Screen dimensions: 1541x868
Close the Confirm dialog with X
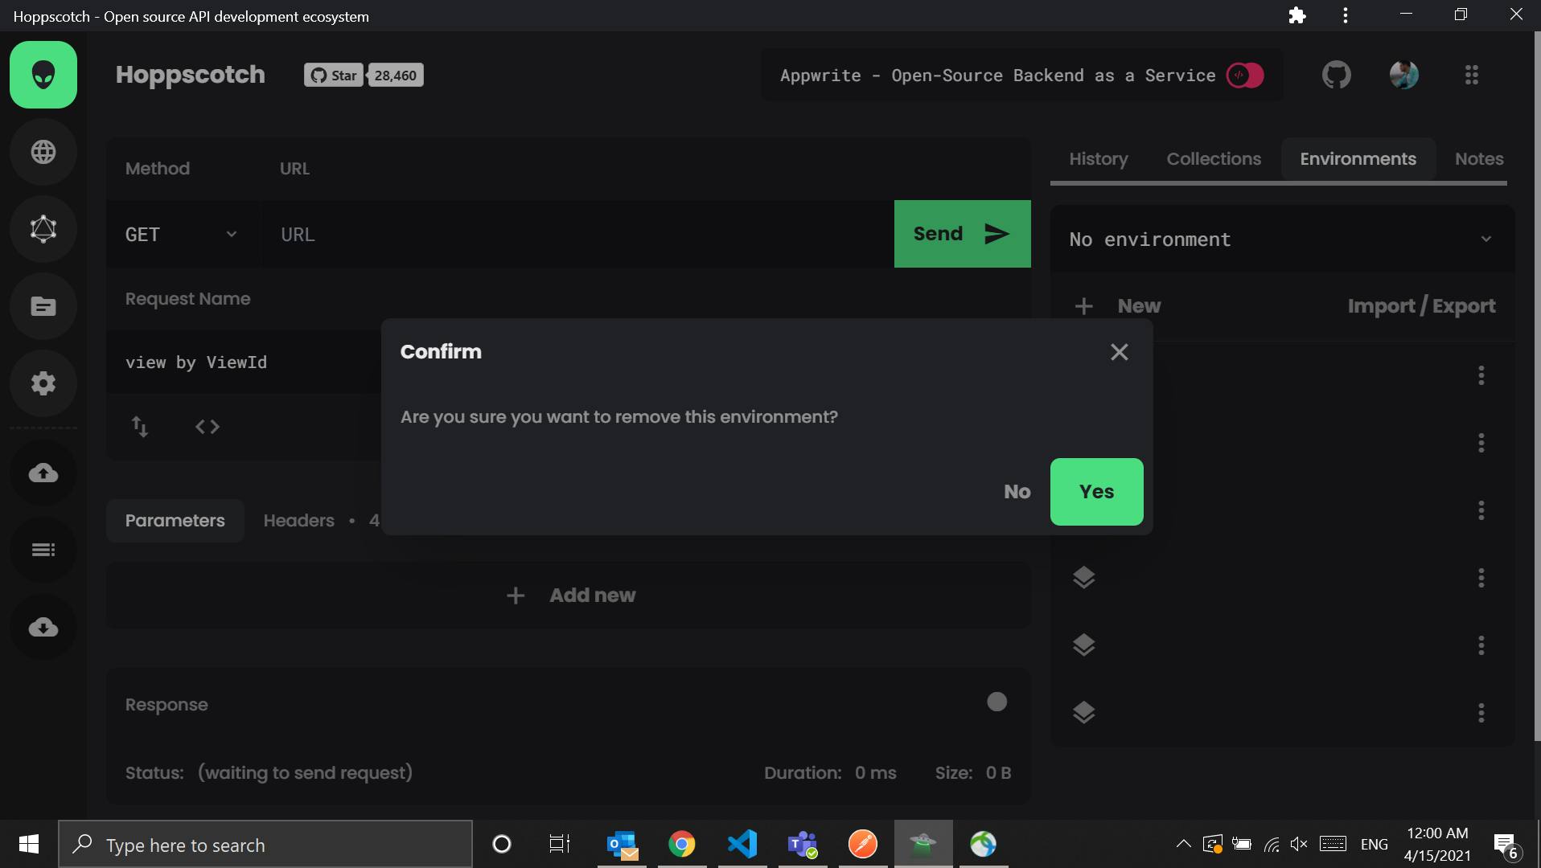tap(1119, 352)
